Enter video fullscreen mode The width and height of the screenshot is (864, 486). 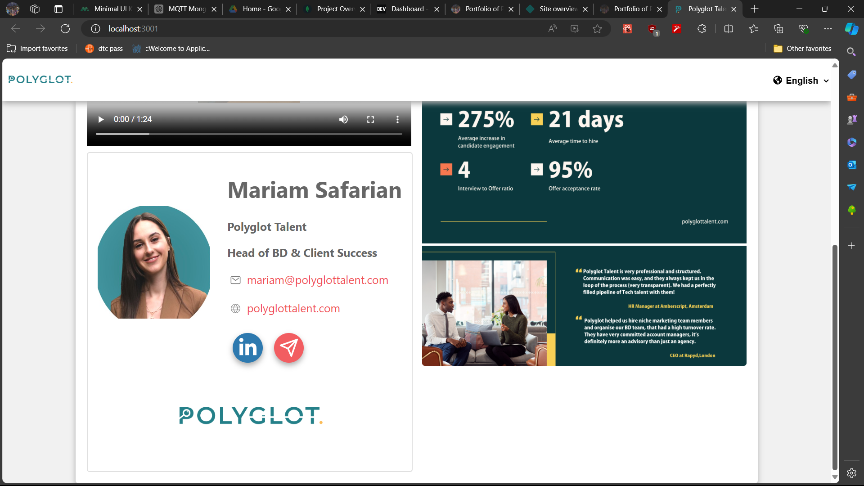point(370,119)
